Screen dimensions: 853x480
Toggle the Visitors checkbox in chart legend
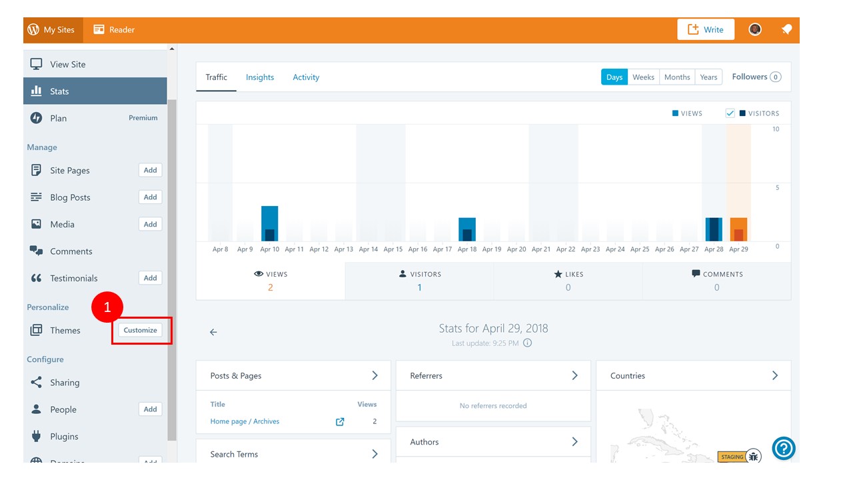730,113
